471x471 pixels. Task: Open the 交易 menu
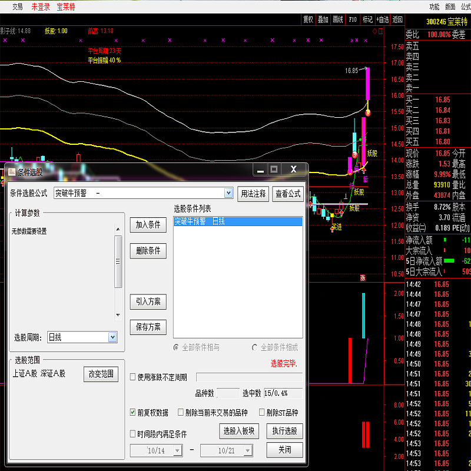18,6
